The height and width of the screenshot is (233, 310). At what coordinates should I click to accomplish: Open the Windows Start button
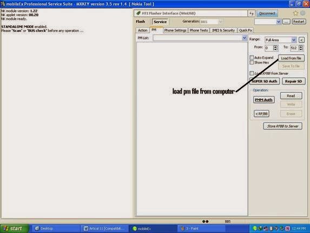click(14, 229)
